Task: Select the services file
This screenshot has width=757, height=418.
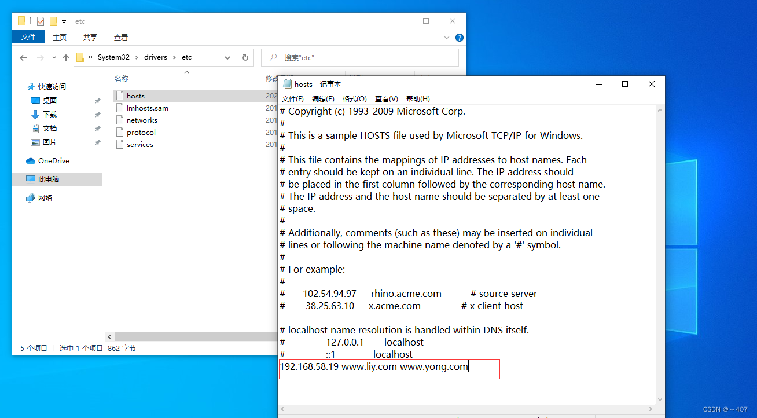Action: (x=140, y=145)
